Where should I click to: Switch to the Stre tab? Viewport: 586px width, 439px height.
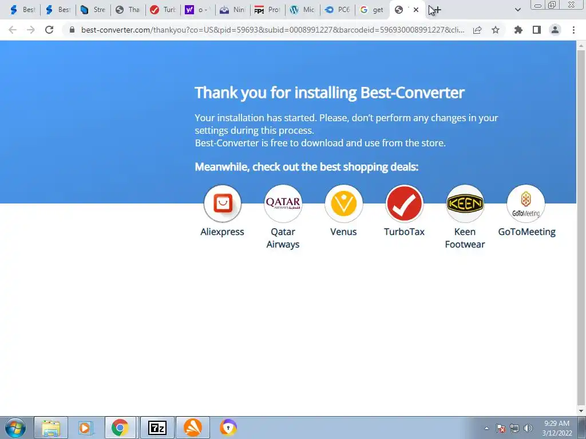93,10
